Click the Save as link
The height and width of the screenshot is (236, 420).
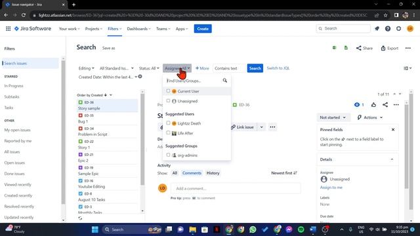pos(108,48)
